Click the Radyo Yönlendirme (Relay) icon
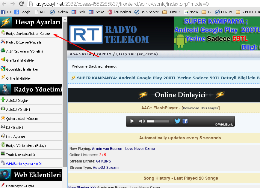This screenshot has height=188, width=260. click(x=3, y=145)
